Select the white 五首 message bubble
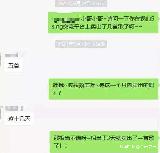This screenshot has height=153, width=160. coord(13,66)
